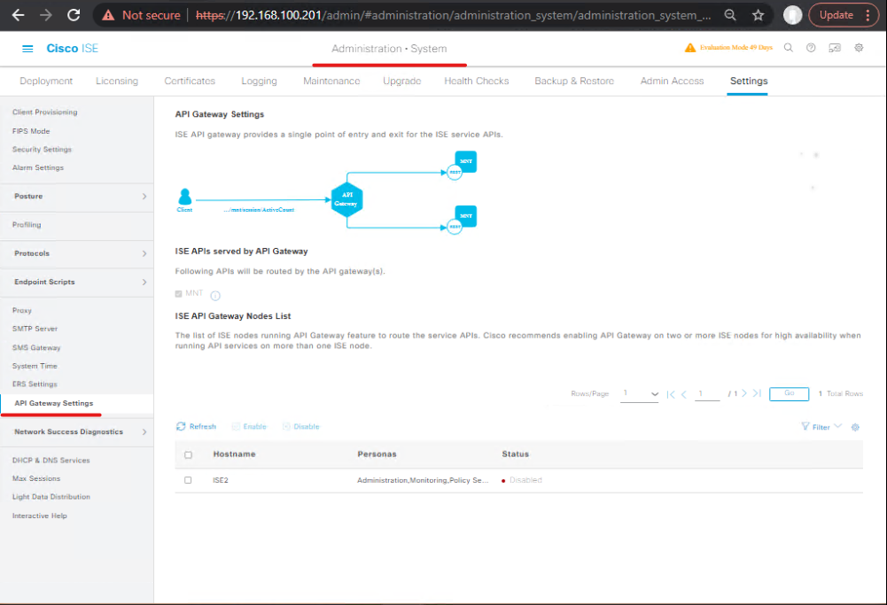Open Light Data Distribution settings
Viewport: 887px width, 605px height.
[51, 496]
